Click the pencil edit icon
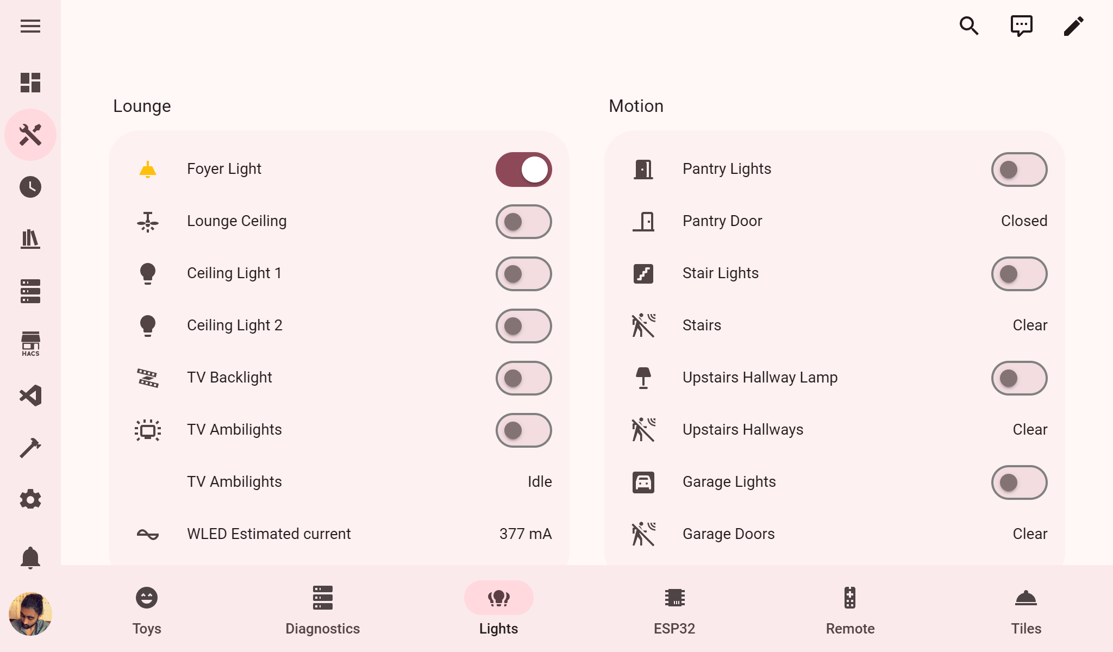The height and width of the screenshot is (652, 1113). pyautogui.click(x=1074, y=27)
